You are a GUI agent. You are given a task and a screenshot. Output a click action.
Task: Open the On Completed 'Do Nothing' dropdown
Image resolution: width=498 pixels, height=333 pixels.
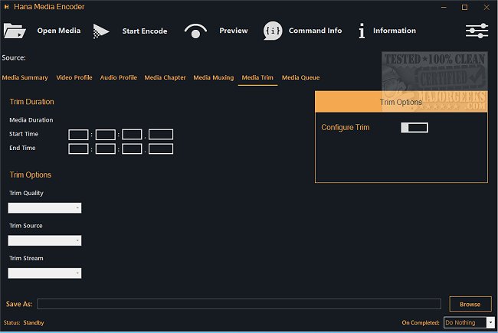coord(469,322)
